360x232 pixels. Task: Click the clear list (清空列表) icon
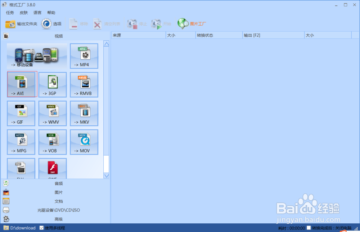coord(97,24)
